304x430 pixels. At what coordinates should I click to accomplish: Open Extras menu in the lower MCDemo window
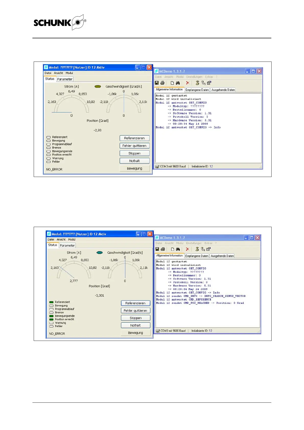208,243
